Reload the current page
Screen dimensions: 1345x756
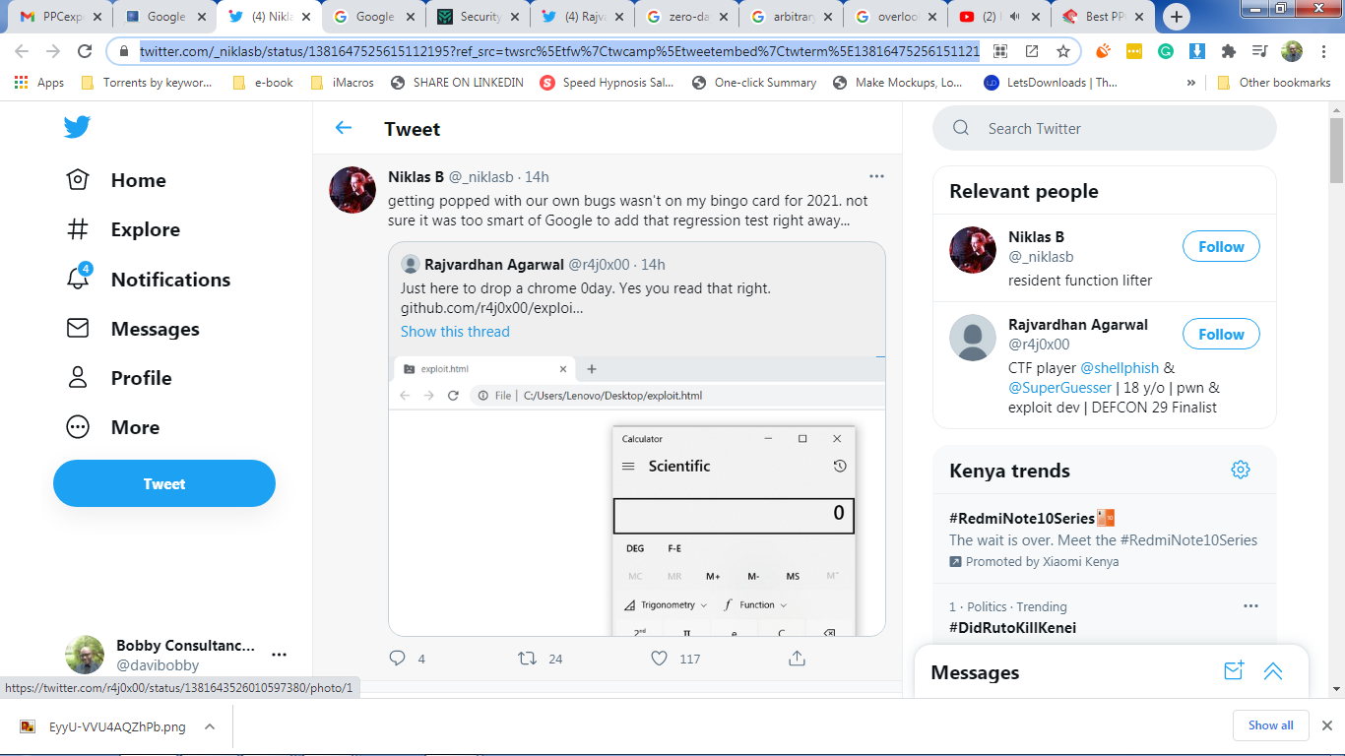click(86, 51)
